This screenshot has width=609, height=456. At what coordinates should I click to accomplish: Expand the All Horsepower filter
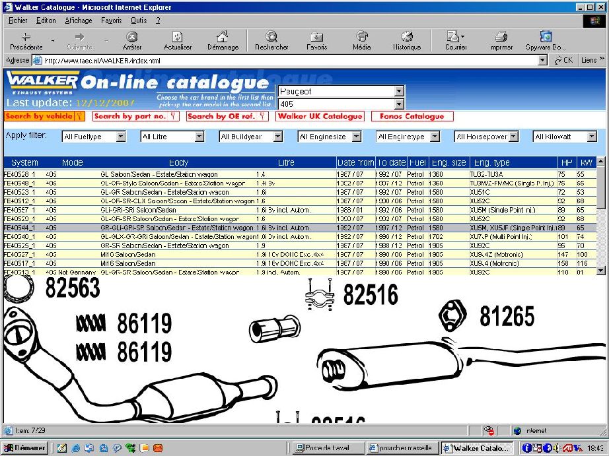(x=486, y=137)
